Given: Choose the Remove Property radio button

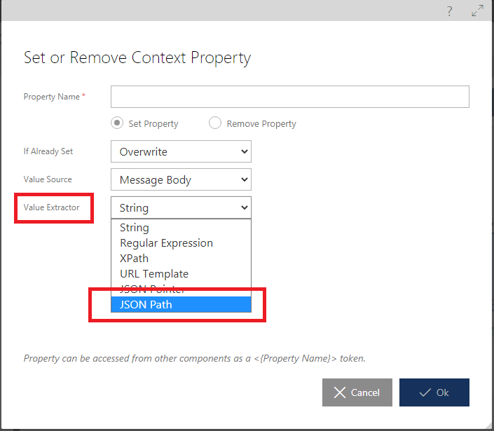Looking at the screenshot, I should (216, 123).
